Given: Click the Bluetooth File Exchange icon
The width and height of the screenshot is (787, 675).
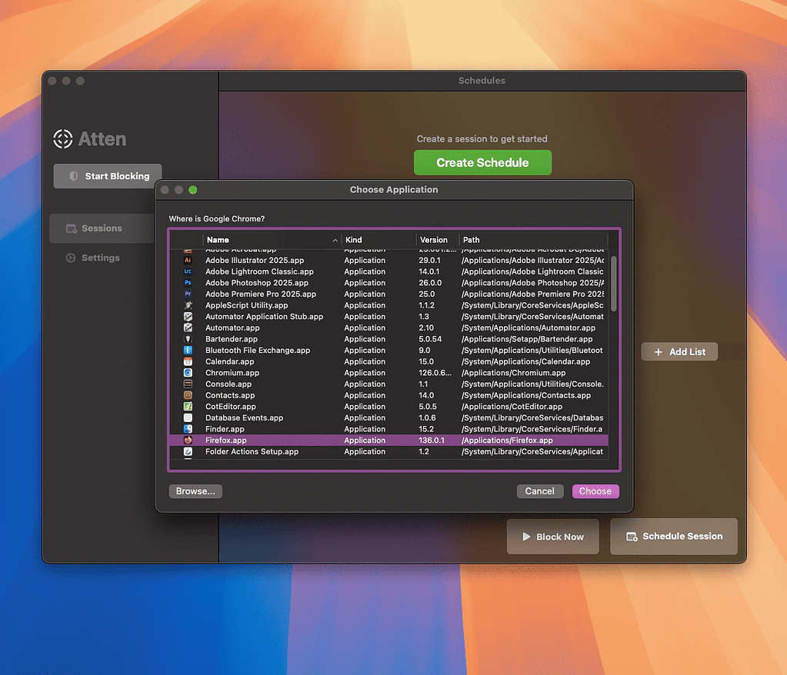Looking at the screenshot, I should (188, 351).
